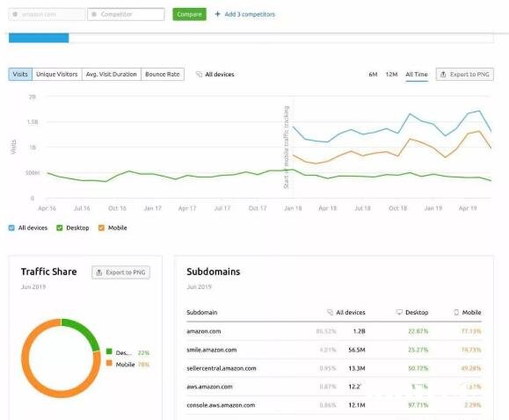Screen dimensions: 509x420
Task: Click the blue progress bar at top
Action: (x=39, y=38)
